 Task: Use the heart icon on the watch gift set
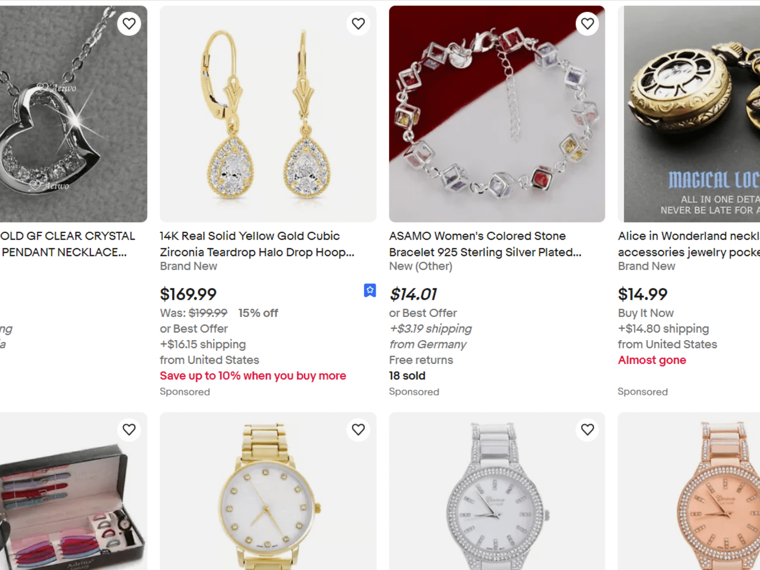coord(129,429)
